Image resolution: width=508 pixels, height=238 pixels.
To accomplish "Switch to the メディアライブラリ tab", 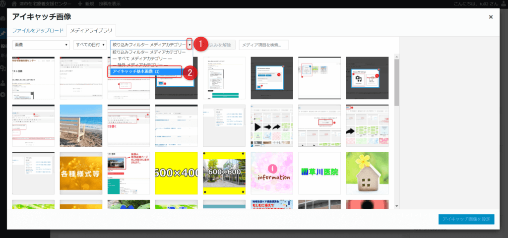I will (x=92, y=30).
